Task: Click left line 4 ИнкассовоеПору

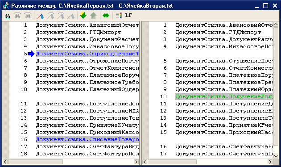Action: click(x=87, y=46)
